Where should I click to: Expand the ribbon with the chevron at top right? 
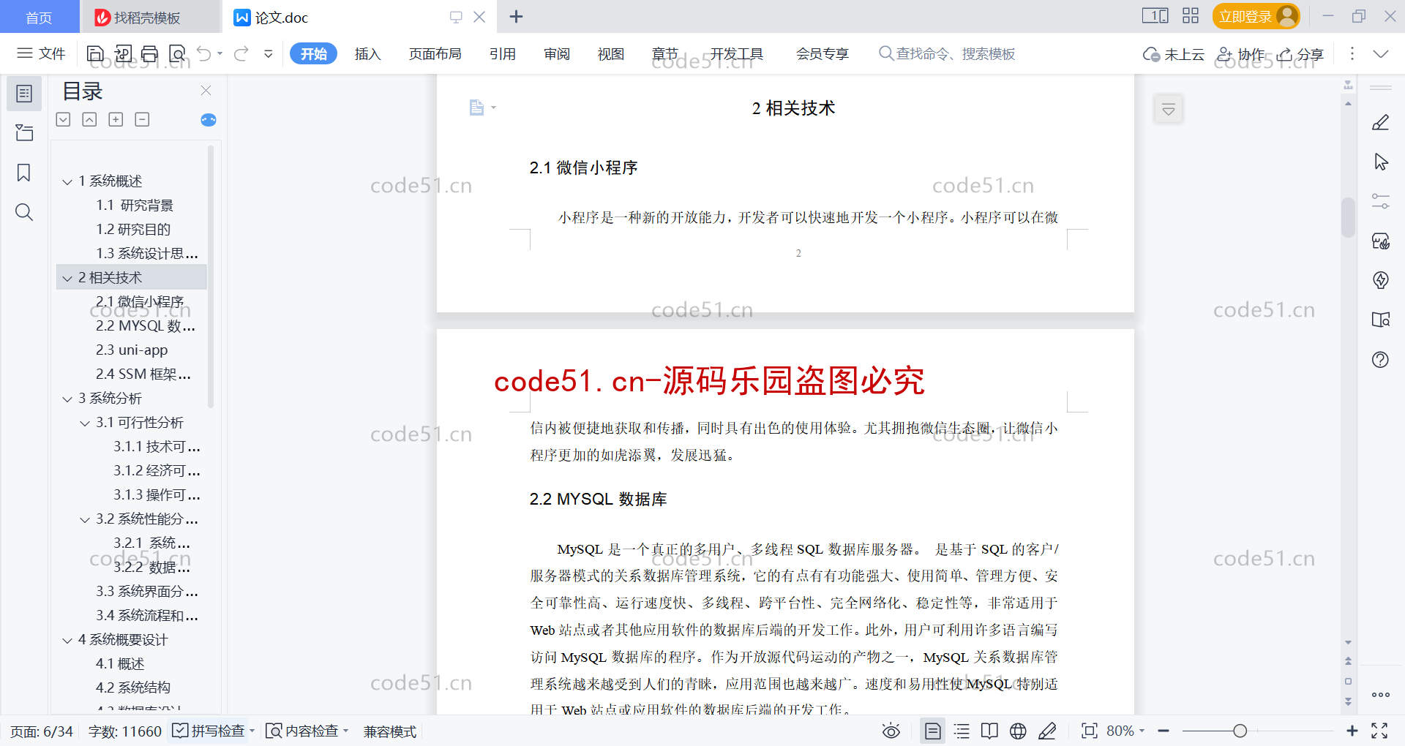click(x=1380, y=53)
